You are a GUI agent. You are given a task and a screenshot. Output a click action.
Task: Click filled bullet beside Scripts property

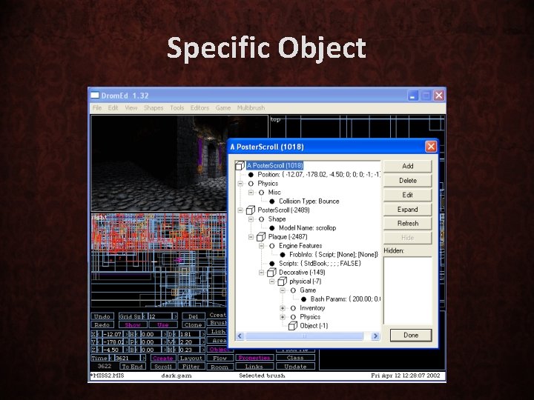[272, 264]
